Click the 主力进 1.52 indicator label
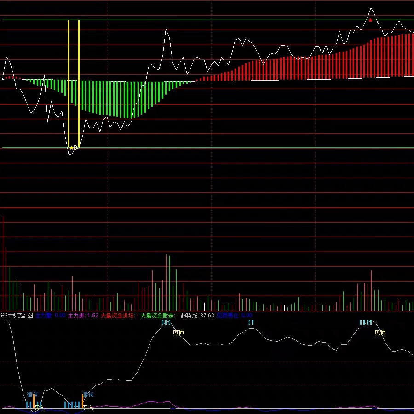414x414 pixels. coord(83,316)
